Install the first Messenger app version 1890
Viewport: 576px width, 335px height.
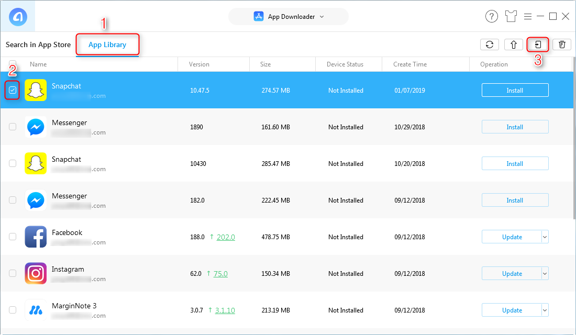point(515,127)
